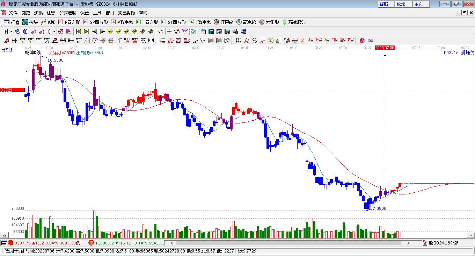Select the hand pan tool
475x256 pixels.
(161, 31)
